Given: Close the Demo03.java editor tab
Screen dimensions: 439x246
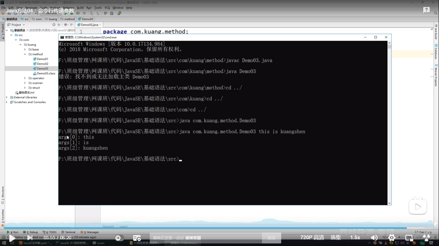Looking at the screenshot, I should (x=101, y=25).
